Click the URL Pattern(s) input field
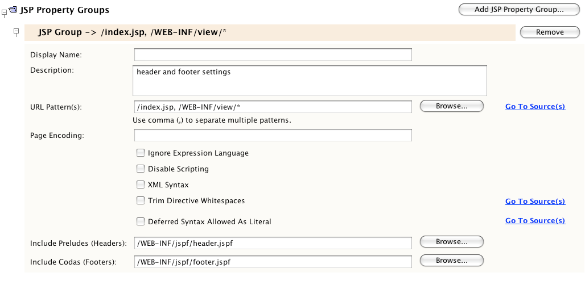This screenshot has height=285, width=585. tap(273, 107)
